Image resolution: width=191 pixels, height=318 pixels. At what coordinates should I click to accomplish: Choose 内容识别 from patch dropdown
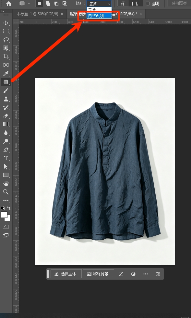point(99,16)
